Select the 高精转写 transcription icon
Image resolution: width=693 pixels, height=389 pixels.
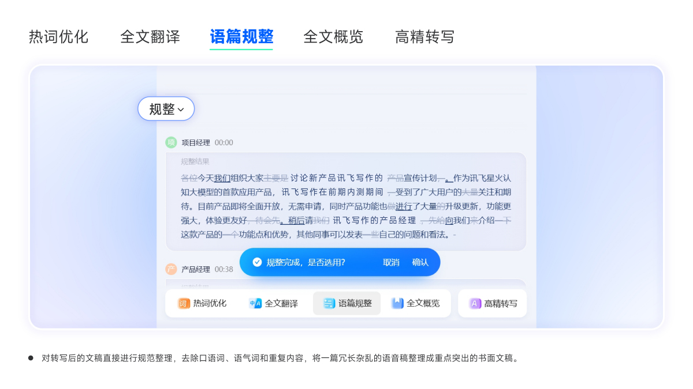tap(475, 303)
